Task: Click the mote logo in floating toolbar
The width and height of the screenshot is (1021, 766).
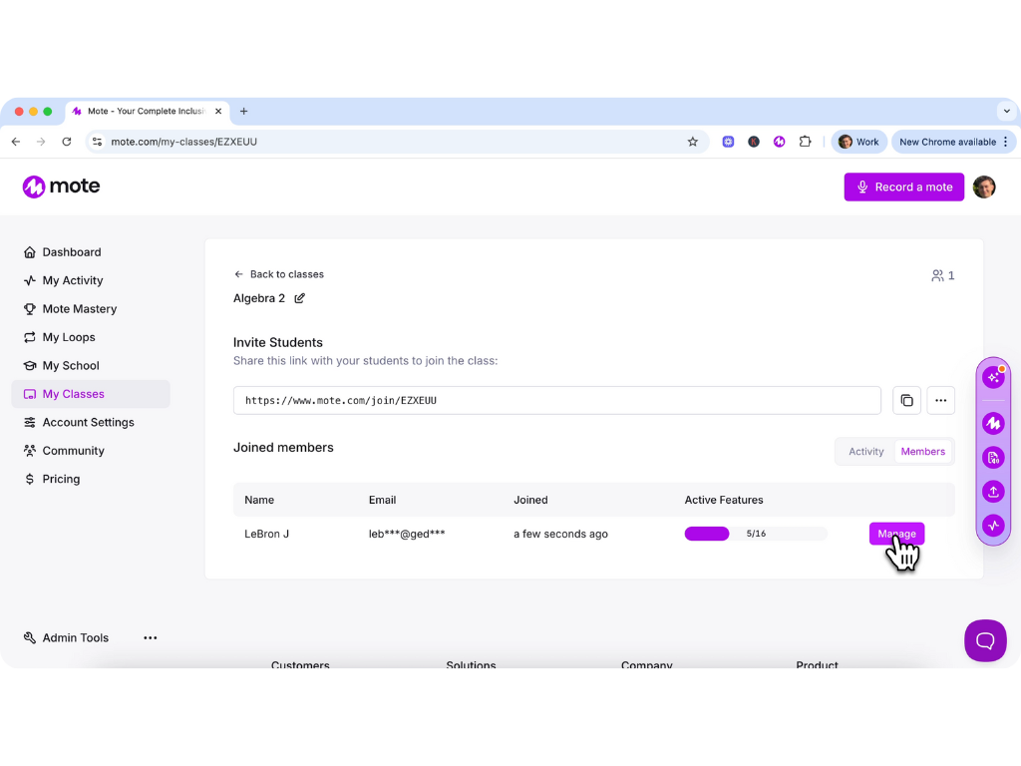Action: pos(993,423)
